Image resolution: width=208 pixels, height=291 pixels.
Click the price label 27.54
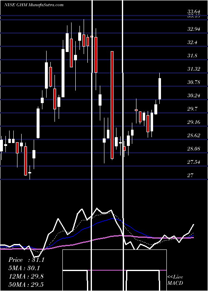pyautogui.click(x=194, y=162)
